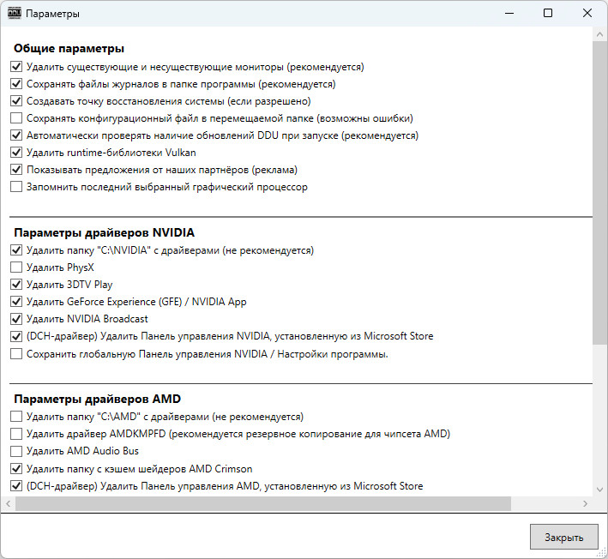
Task: Uncheck deleting the C:\NVIDIA drivers folder
Action: (x=16, y=250)
